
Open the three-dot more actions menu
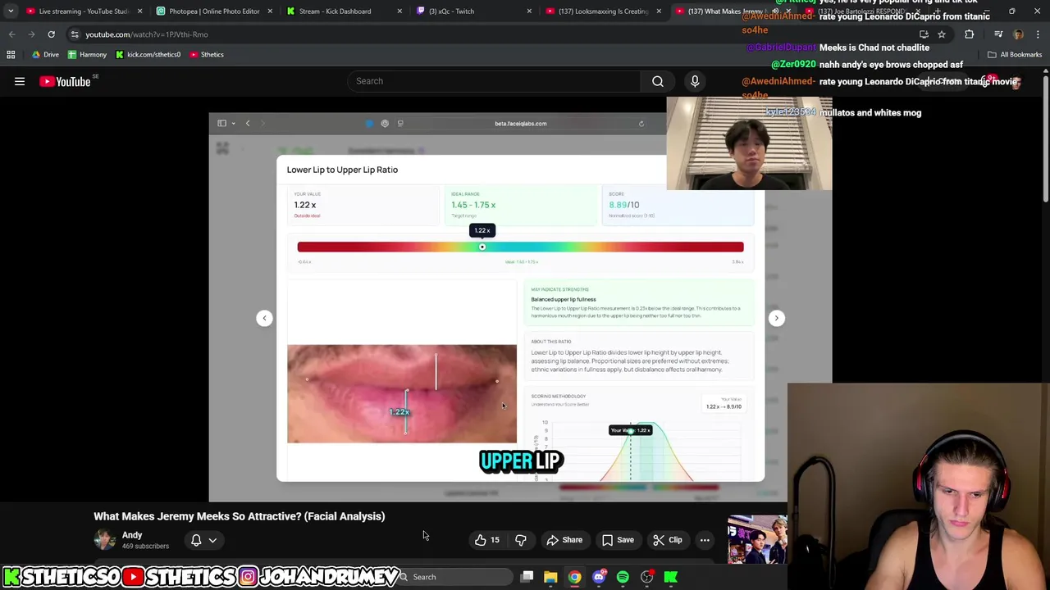pos(705,540)
